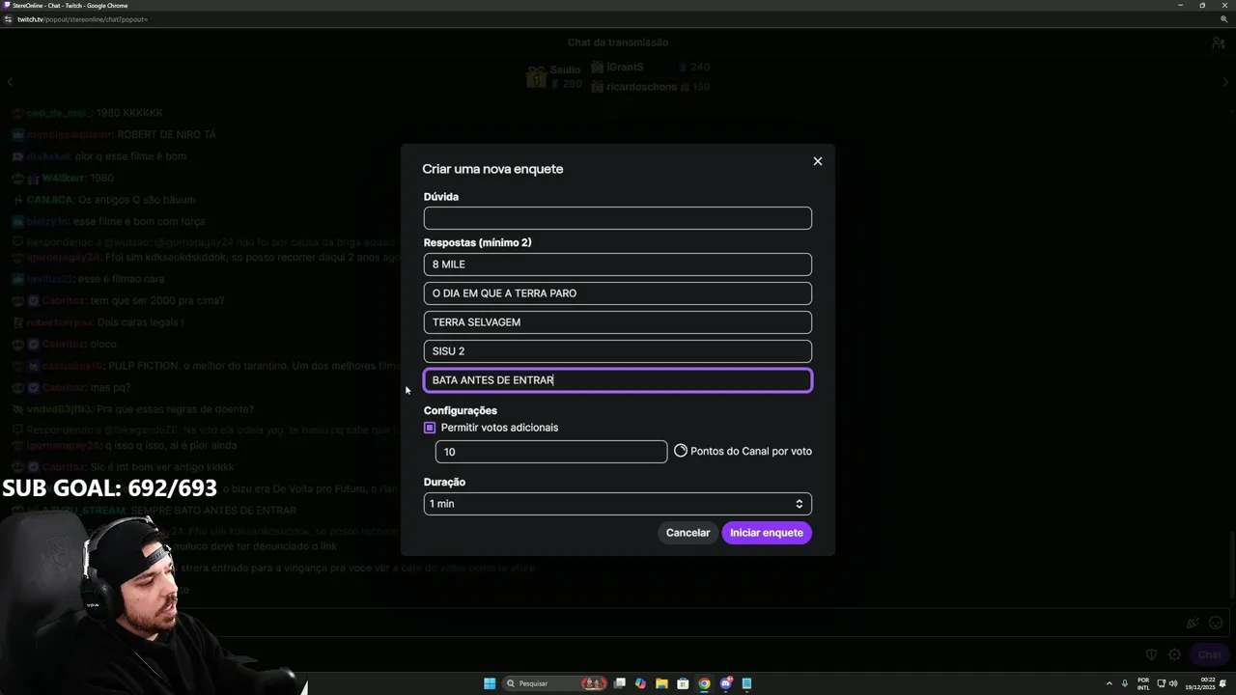Click the gift icon next to Saullo

(x=536, y=77)
